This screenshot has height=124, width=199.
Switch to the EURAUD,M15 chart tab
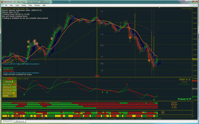[x=8, y=121]
